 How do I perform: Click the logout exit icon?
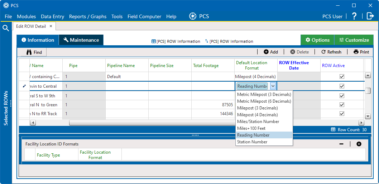(370, 16)
